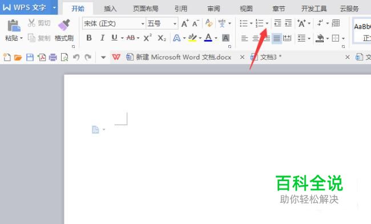This screenshot has width=371, height=224.
Task: Click the distributed alignment icon
Action: click(287, 38)
